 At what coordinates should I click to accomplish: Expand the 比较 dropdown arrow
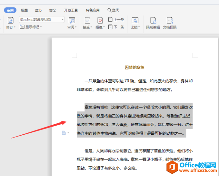pyautogui.click(x=139, y=27)
